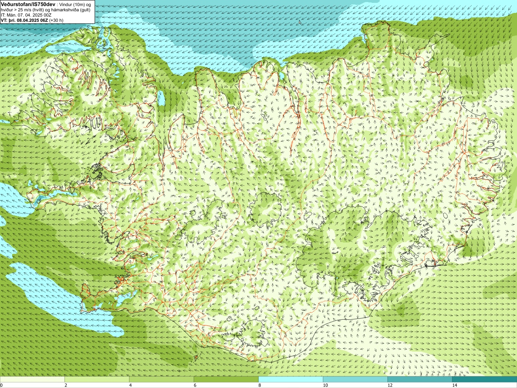Click the '4' label on the color scale
Image resolution: width=517 pixels, height=388 pixels.
tap(130, 385)
